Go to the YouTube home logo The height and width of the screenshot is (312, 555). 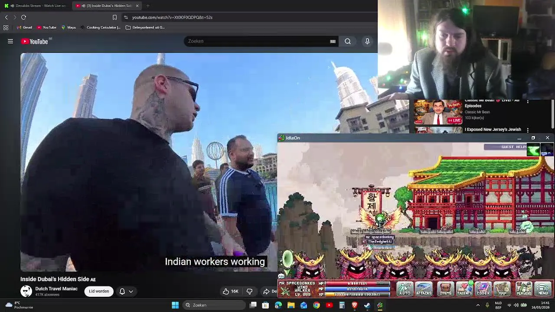click(x=35, y=42)
